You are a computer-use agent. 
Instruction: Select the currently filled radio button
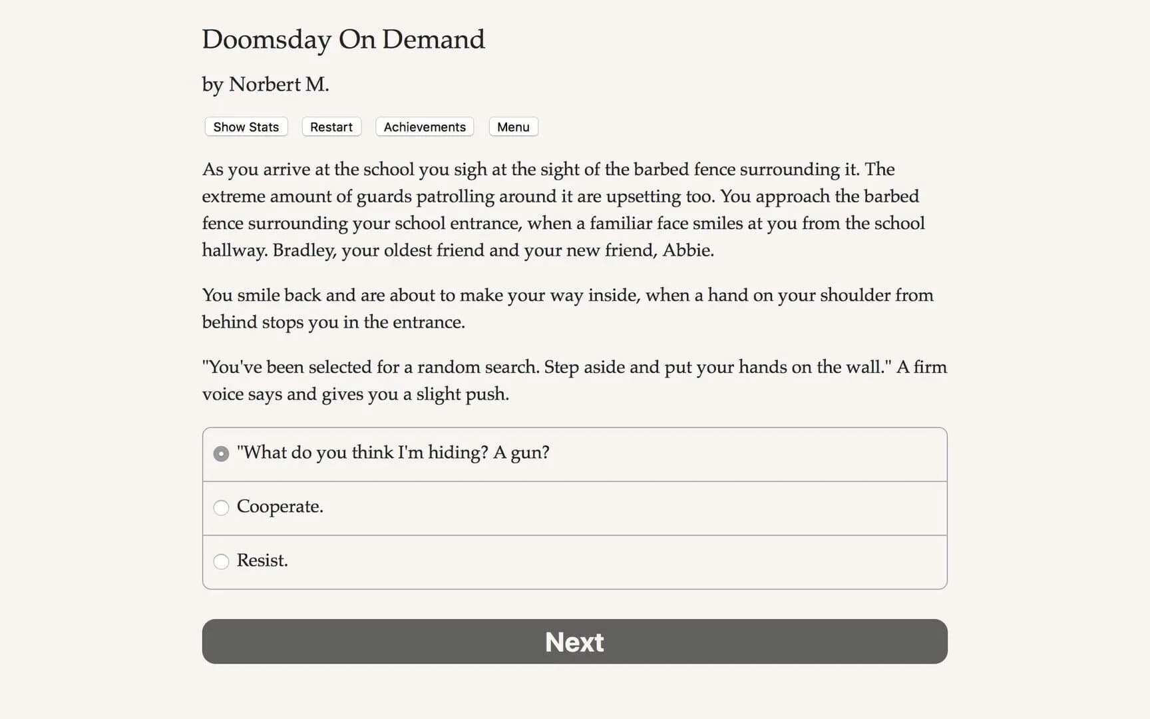pos(220,453)
